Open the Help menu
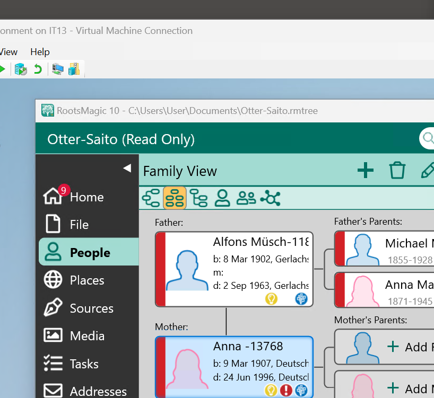 [x=40, y=52]
